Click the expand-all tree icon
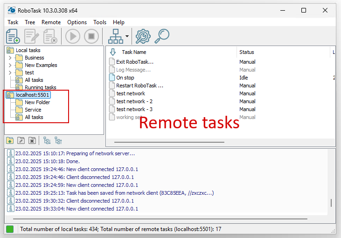The height and width of the screenshot is (238, 341). [47, 141]
